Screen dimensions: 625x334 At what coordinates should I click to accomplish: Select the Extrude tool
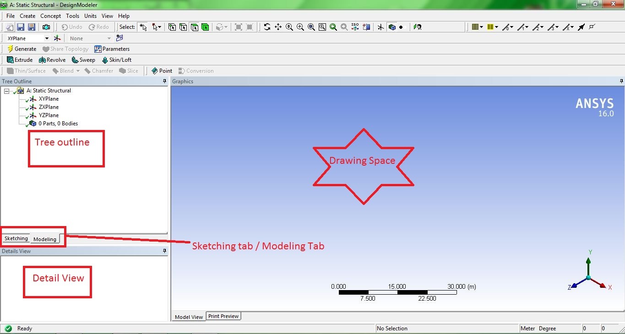click(20, 59)
